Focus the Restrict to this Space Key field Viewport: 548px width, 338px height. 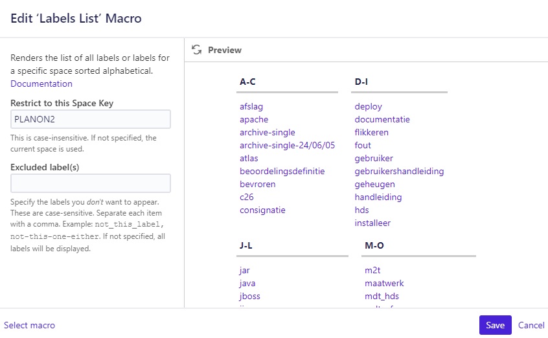click(91, 119)
